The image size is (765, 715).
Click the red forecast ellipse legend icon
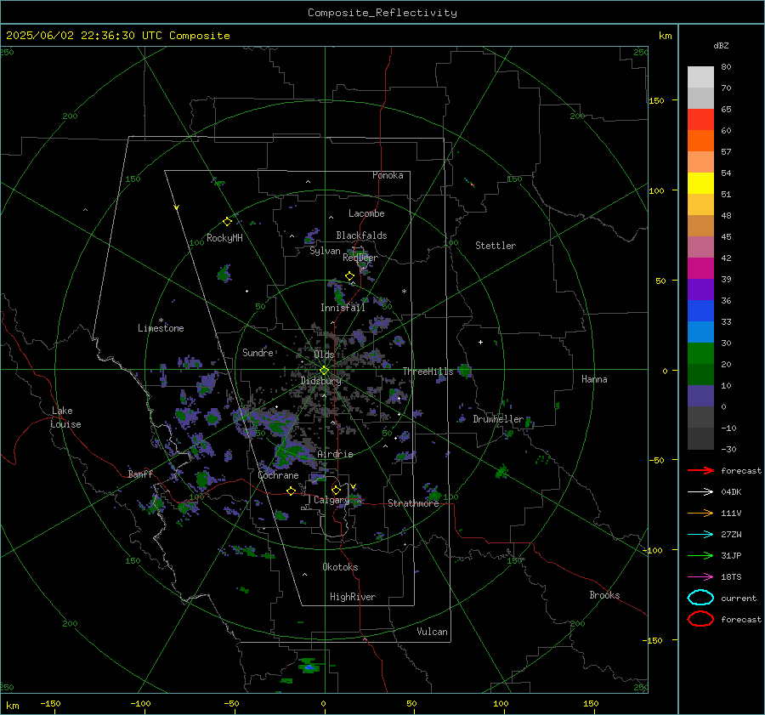[700, 619]
